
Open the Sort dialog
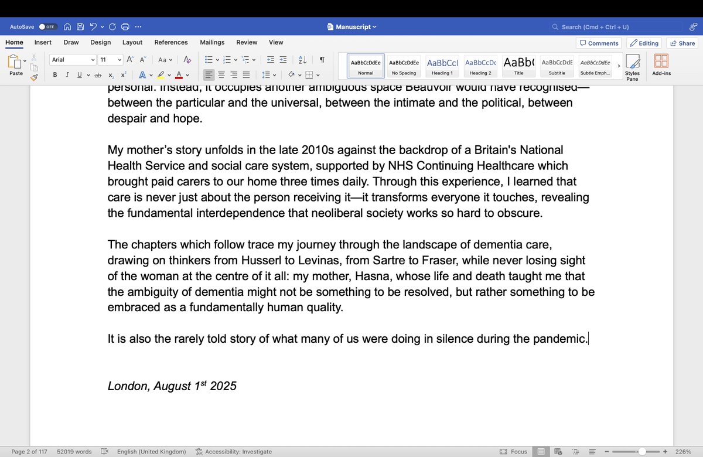point(302,60)
